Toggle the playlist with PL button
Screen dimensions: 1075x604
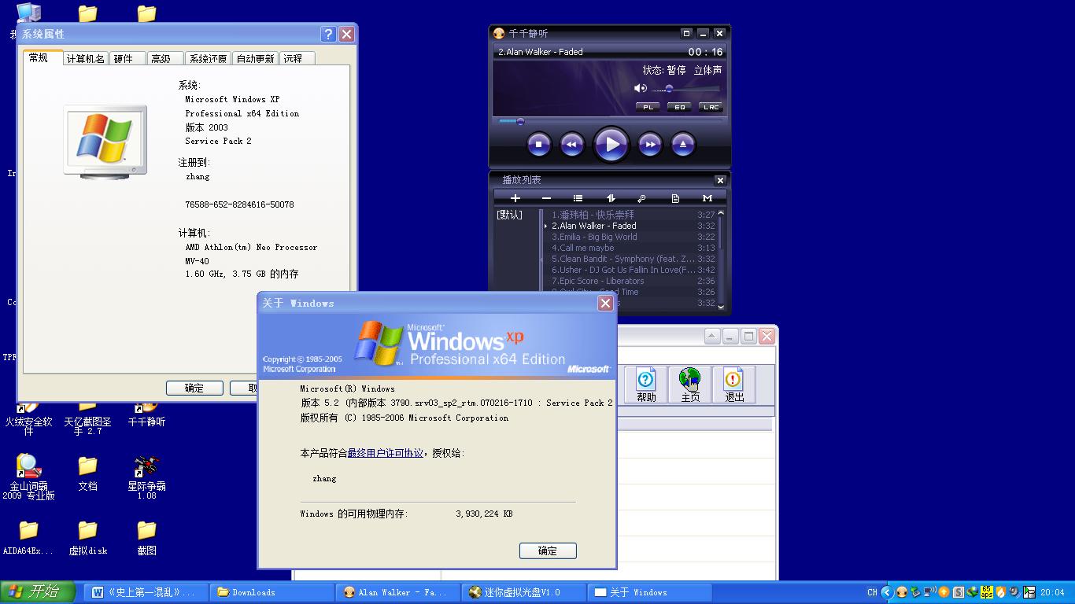click(646, 107)
